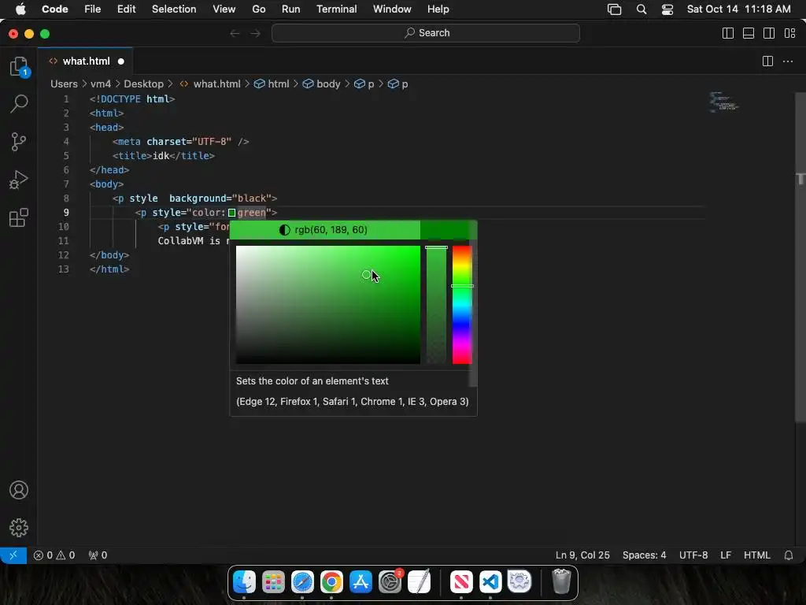Screen dimensions: 806x605
Task: Open Trash from the Dock
Action: point(561,582)
